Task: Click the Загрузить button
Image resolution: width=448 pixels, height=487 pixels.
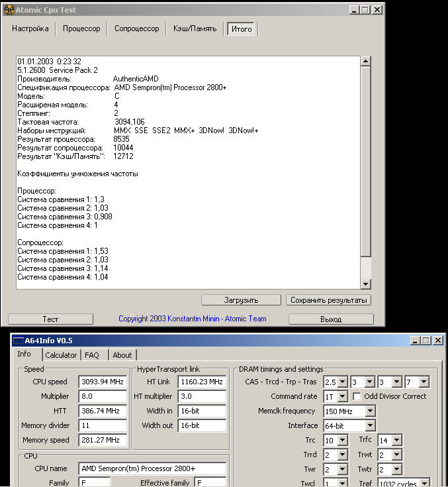Action: click(241, 300)
